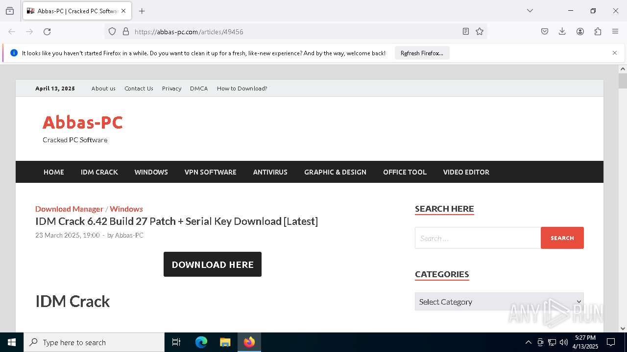Open the About us link
The height and width of the screenshot is (352, 627).
tap(103, 88)
